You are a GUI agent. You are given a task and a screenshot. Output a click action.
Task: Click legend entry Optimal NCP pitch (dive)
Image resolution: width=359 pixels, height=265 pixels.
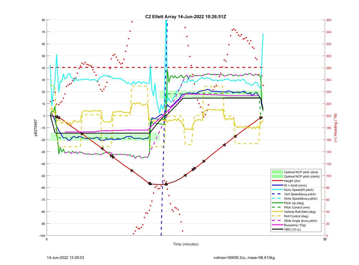pyautogui.click(x=301, y=172)
